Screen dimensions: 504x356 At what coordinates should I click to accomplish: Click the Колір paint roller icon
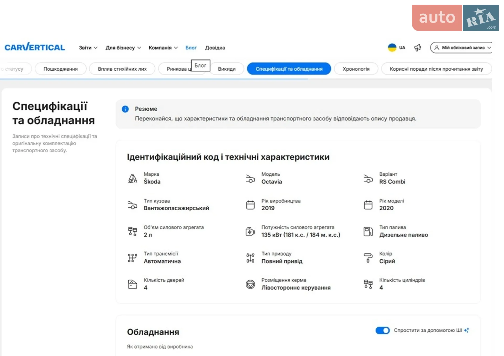point(368,258)
